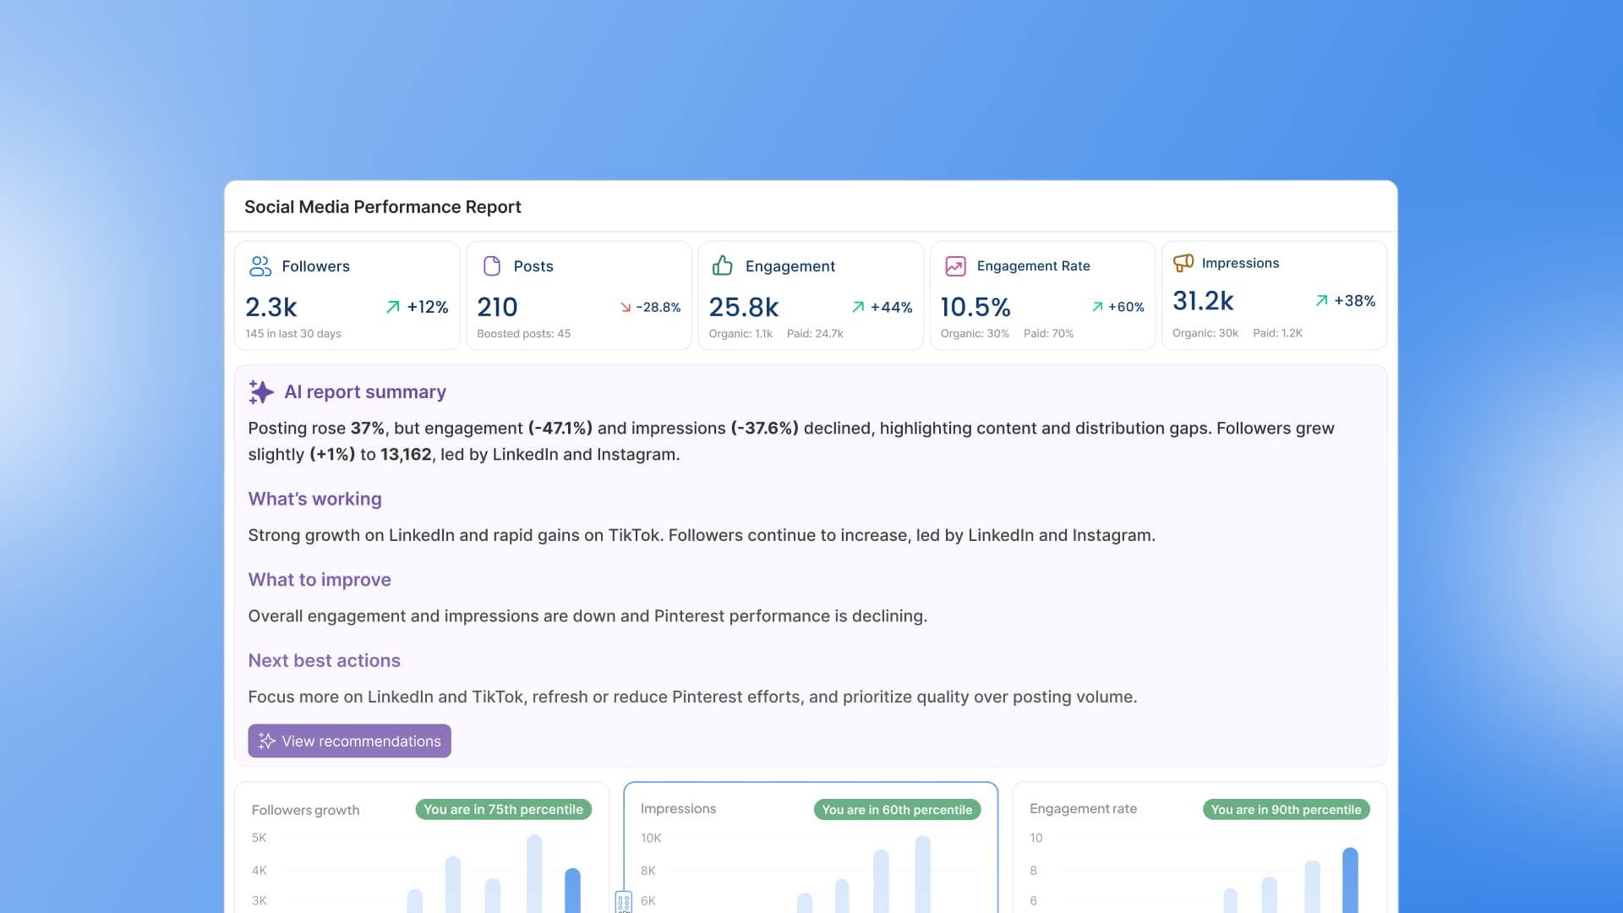Image resolution: width=1623 pixels, height=913 pixels.
Task: Click 'Paid: 70%' under Engagement Rate
Action: click(1048, 334)
